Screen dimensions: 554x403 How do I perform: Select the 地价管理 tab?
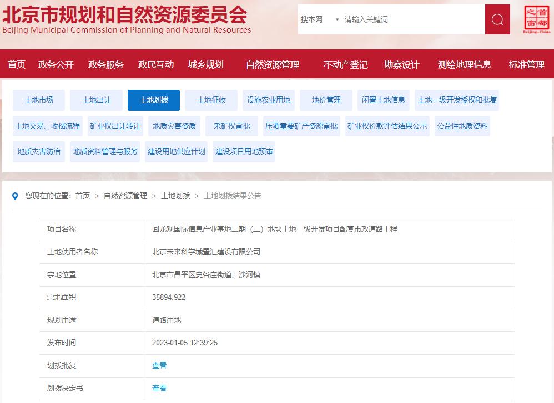point(326,100)
